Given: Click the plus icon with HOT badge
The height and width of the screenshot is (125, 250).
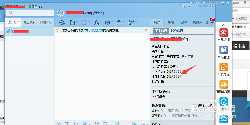Looking at the screenshot, I should (212, 23).
